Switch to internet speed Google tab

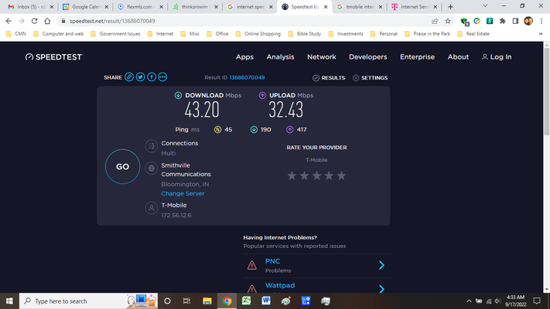click(x=250, y=7)
